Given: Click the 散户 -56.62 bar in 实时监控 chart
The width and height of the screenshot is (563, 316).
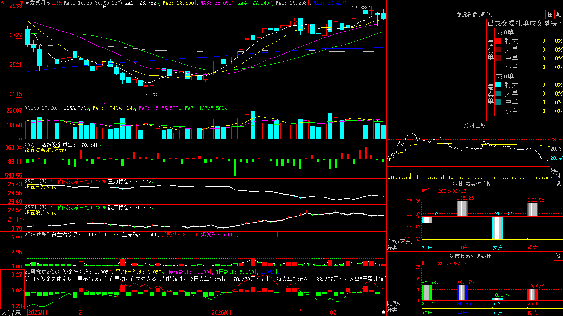Looking at the screenshot, I should point(427,220).
